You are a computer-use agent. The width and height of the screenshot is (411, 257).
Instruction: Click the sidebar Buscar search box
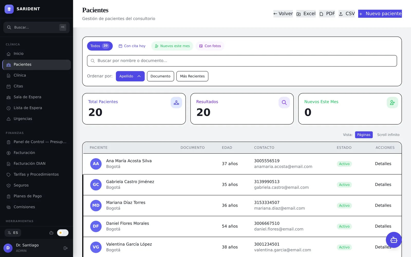pos(36,27)
